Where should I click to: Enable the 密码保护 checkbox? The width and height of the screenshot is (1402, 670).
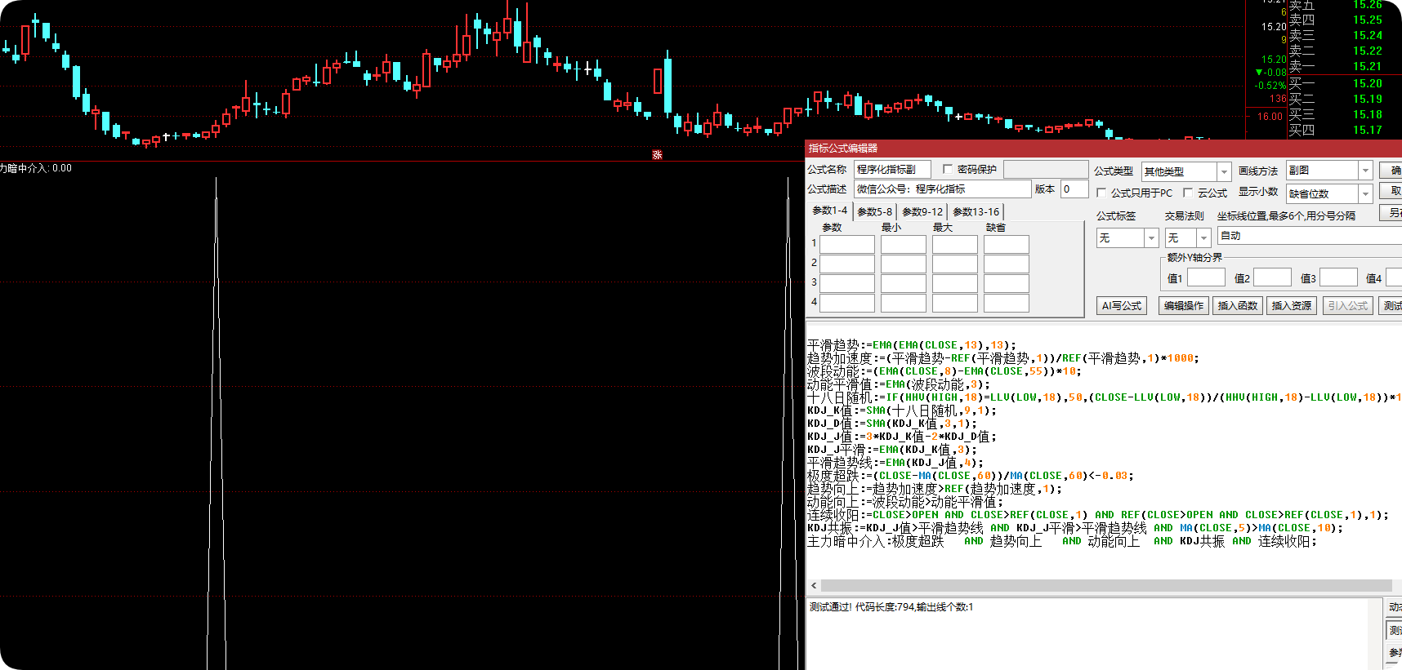pos(948,169)
